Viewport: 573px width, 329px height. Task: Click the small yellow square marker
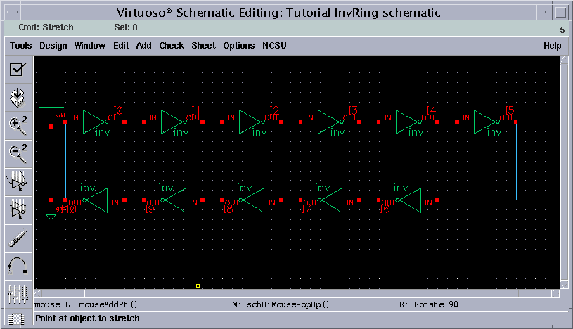[198, 285]
